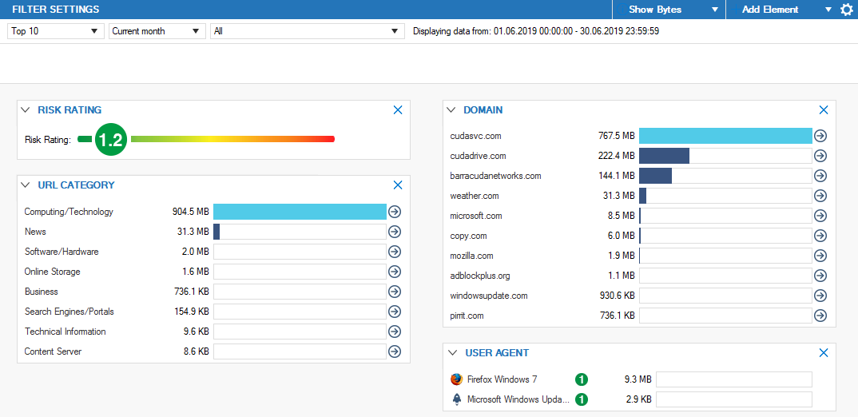Open the Show Bytes dropdown

coord(669,10)
